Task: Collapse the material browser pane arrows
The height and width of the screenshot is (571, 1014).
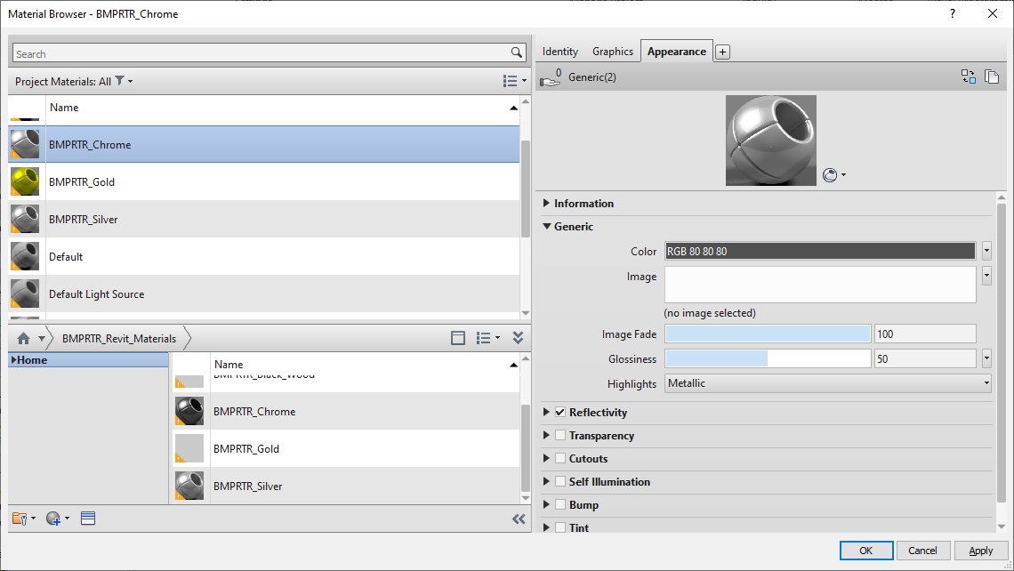Action: tap(519, 519)
